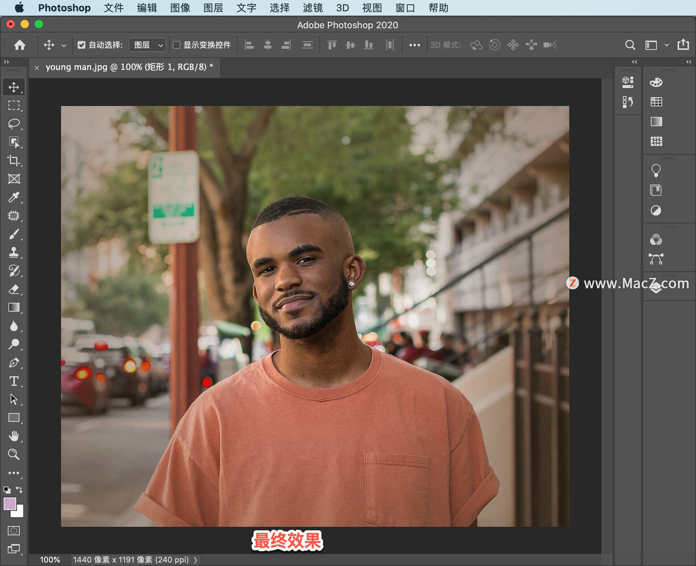Open the Channels panel icon
Screen dimensions: 696x566
pyautogui.click(x=656, y=239)
